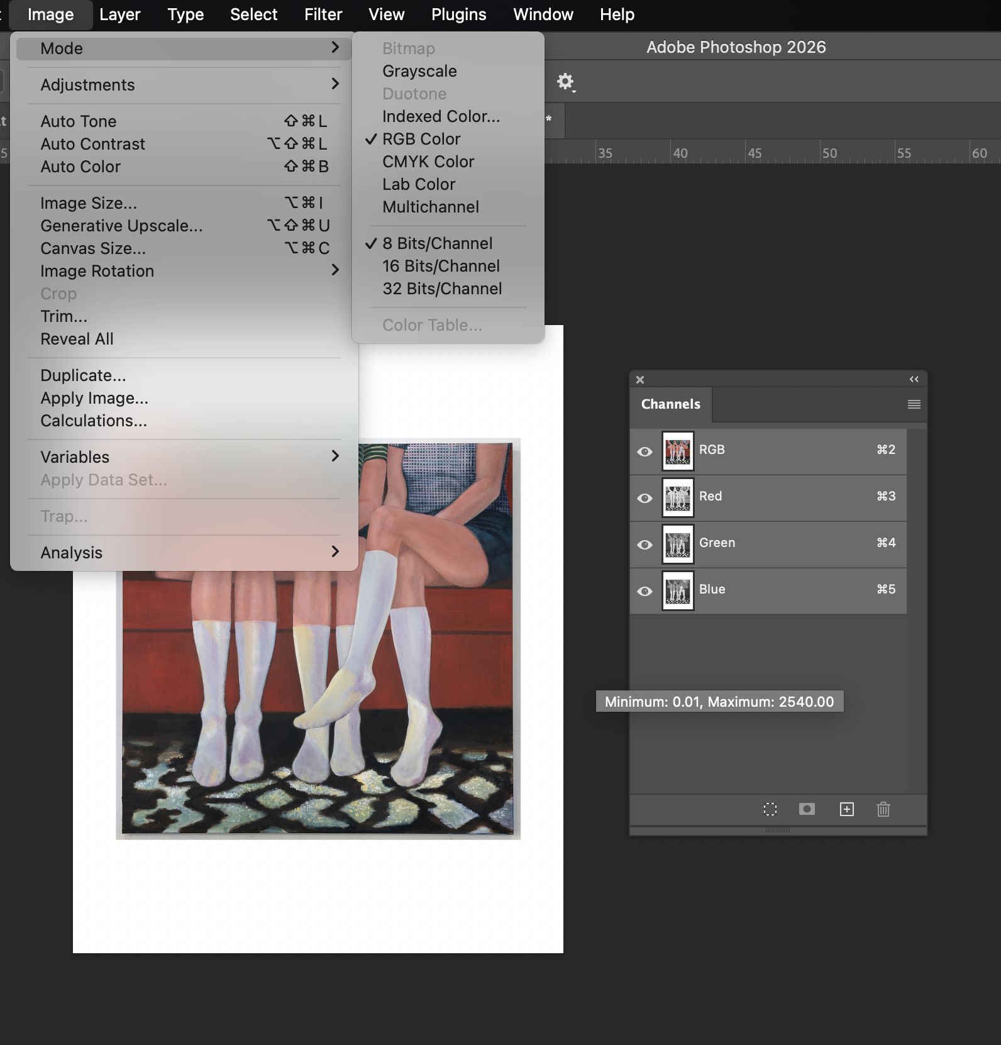Viewport: 1001px width, 1045px height.
Task: Open the Filter menu
Action: pos(323,14)
